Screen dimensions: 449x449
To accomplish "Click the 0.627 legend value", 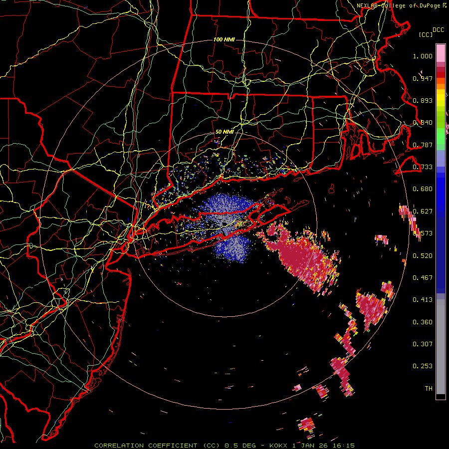I will [x=423, y=212].
